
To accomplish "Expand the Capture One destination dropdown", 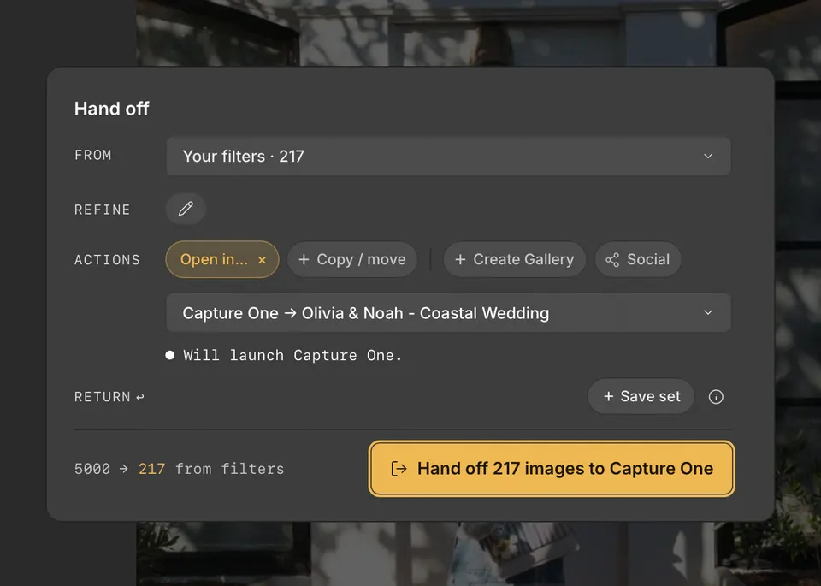I will (448, 312).
